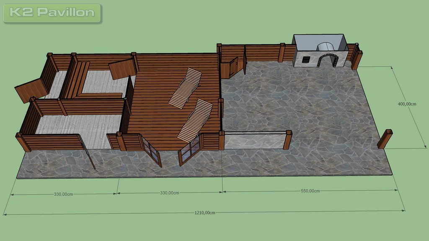429x241 pixels.
Task: Select 330,00cm dimension below the concrete rooms
Action: pos(63,194)
